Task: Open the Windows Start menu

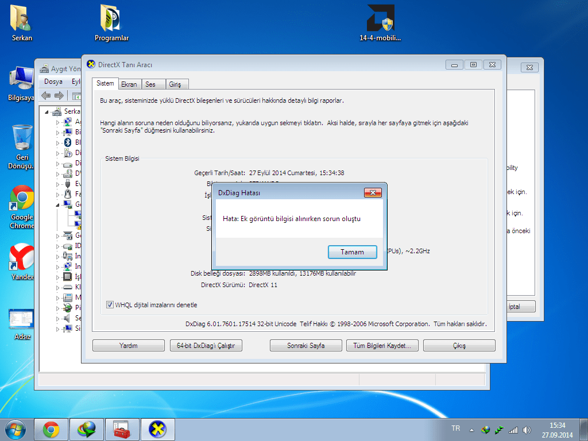Action: [x=16, y=430]
